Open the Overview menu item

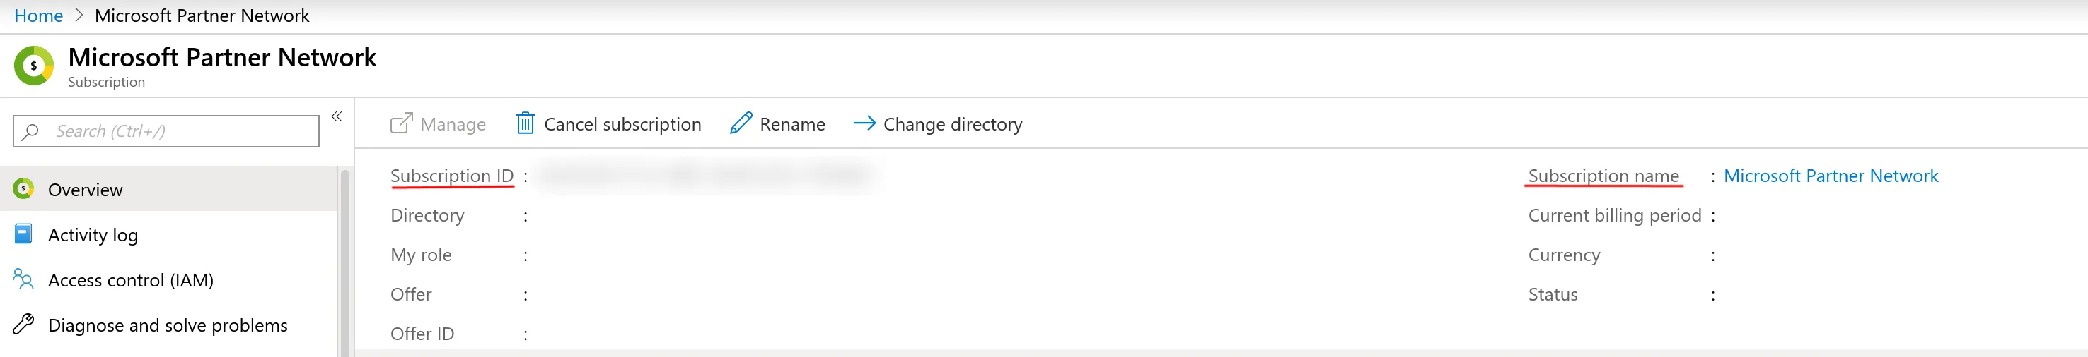(x=85, y=190)
